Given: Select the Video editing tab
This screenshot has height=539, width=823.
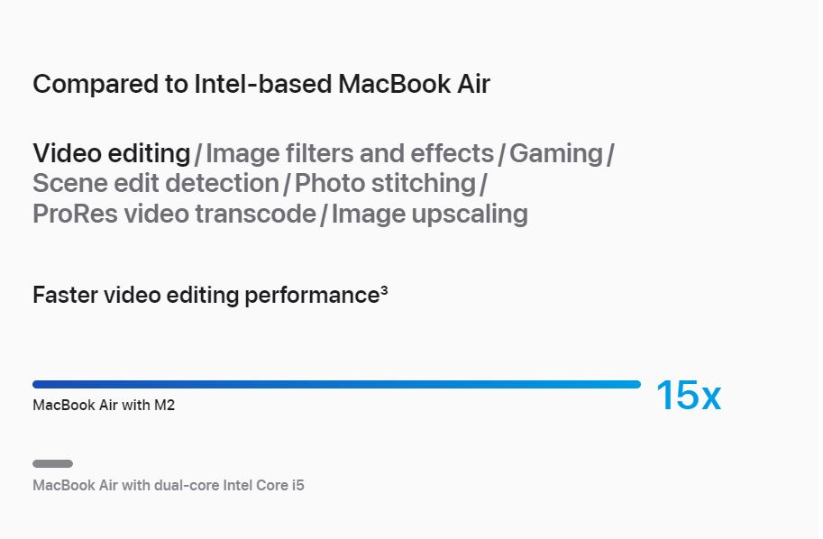Looking at the screenshot, I should pos(111,154).
